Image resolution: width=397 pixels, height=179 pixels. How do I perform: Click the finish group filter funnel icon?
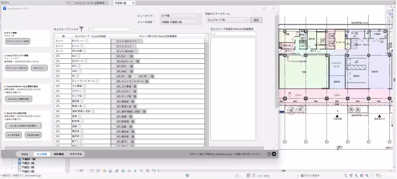point(81,29)
